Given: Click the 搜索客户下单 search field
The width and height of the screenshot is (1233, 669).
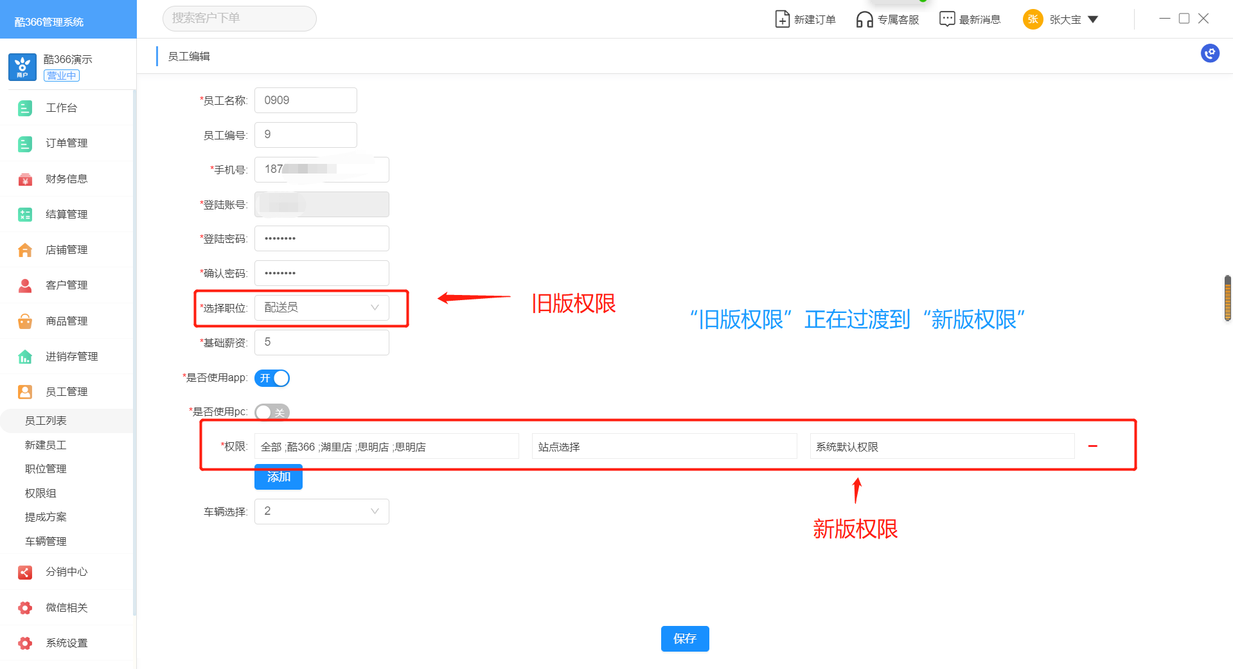Looking at the screenshot, I should (x=239, y=19).
